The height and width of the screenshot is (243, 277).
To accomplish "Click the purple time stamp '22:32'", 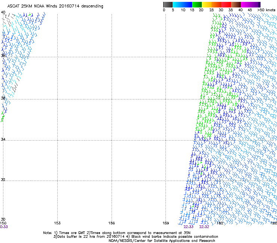I will (x=204, y=227).
